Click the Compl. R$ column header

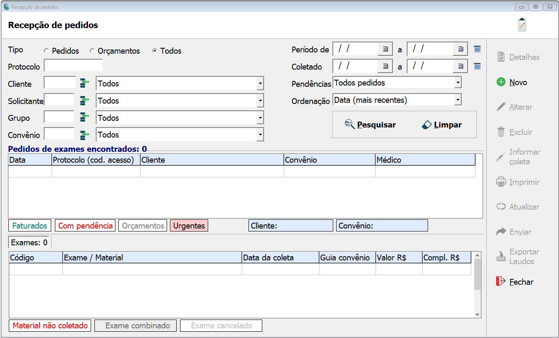tap(447, 257)
